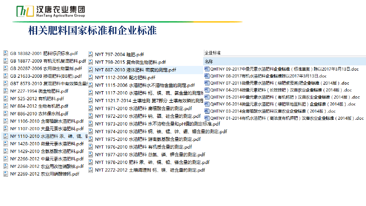Select PDF icon of NYT 887-2010 液体肥料
The width and height of the screenshot is (366, 206).
(x=91, y=70)
